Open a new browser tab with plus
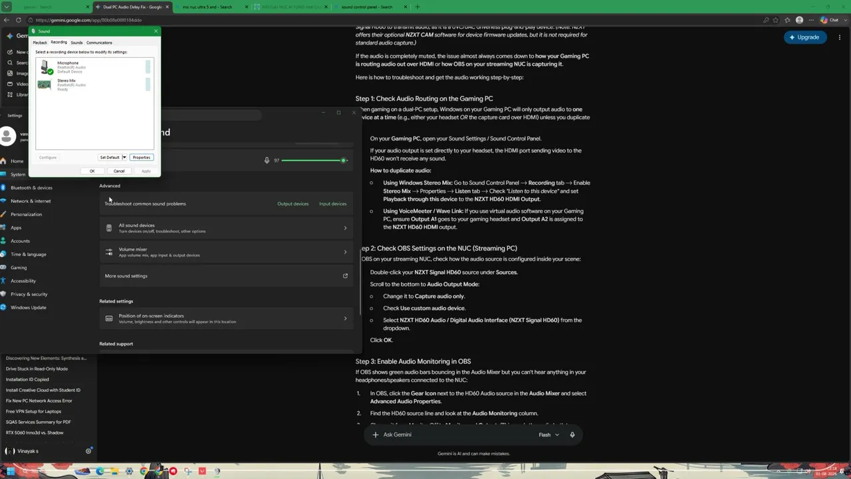 [x=418, y=7]
